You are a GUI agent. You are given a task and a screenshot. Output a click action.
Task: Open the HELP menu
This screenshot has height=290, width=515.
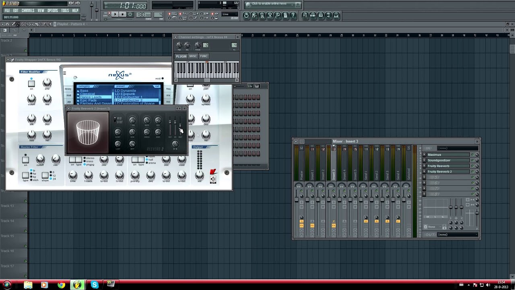point(75,10)
